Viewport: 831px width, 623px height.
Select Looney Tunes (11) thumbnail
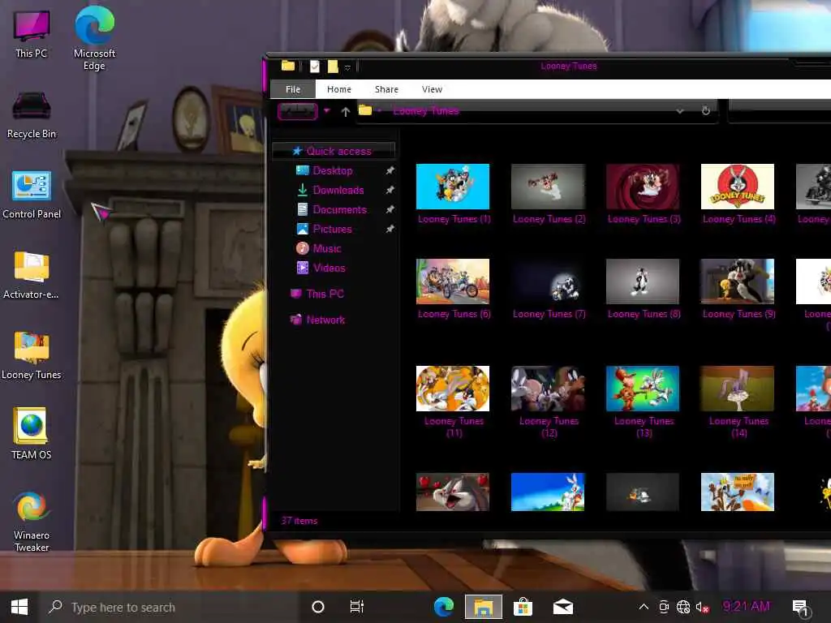(453, 389)
